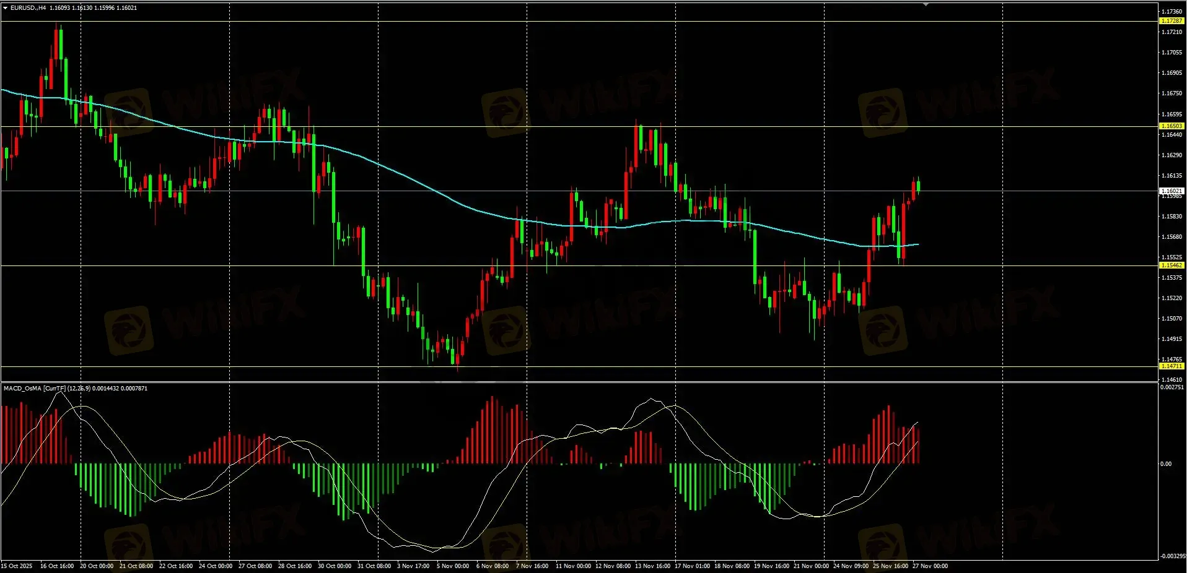Screen dimensions: 1187x573
Task: Click the 1.16595 price scale value
Action: coord(1172,114)
